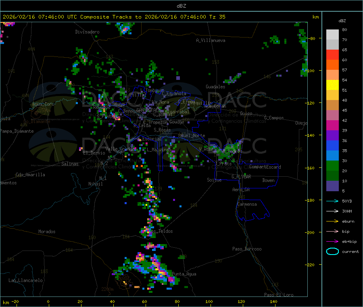Click the slate purple 5 dBZ legend band

(332, 186)
